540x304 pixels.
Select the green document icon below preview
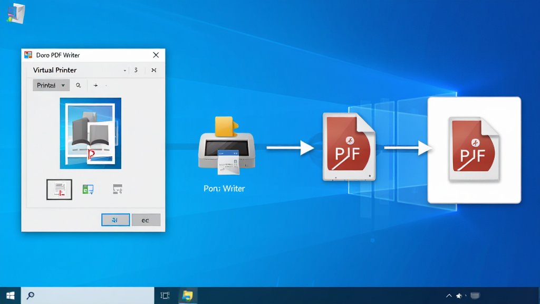[88, 189]
